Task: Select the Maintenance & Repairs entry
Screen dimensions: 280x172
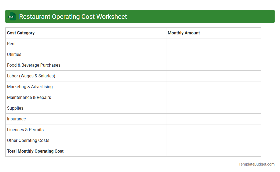Action: point(29,97)
